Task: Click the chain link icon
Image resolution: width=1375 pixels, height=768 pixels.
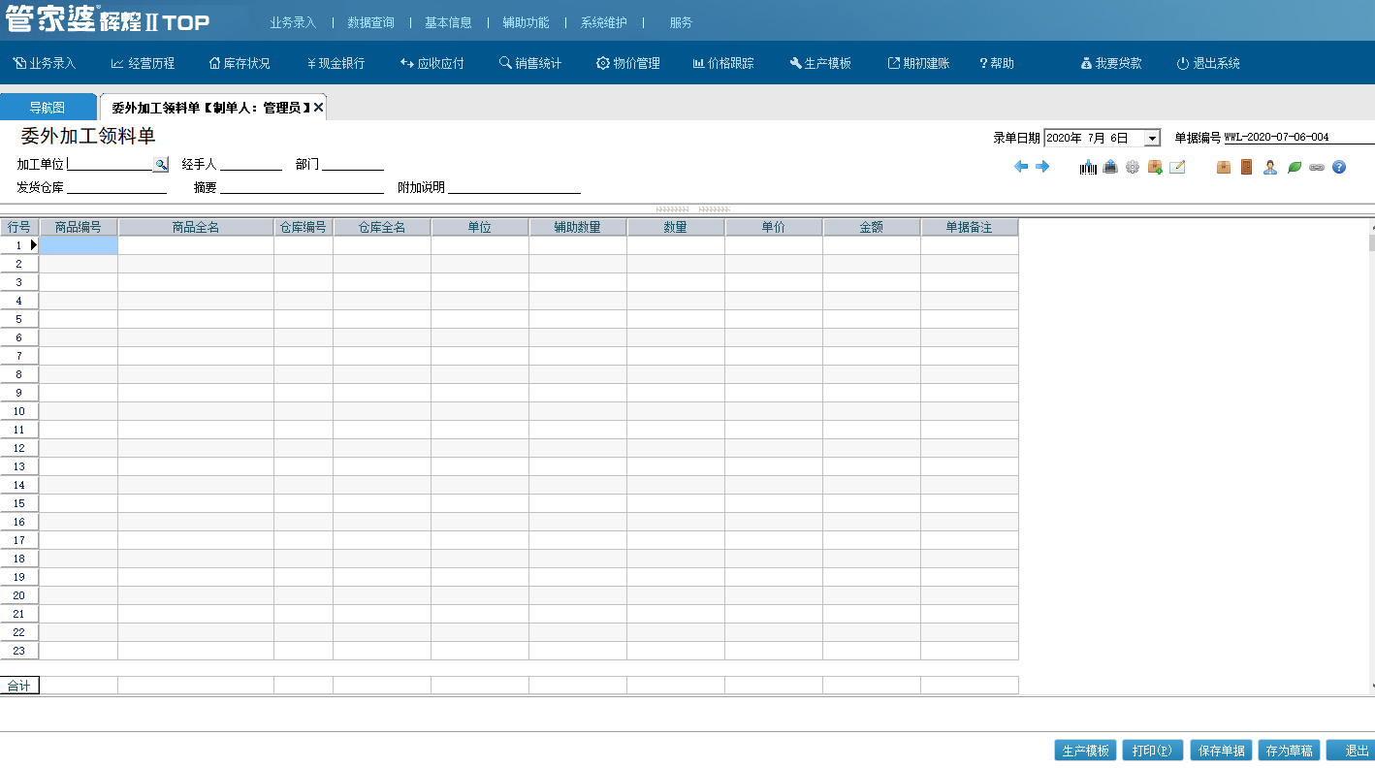Action: [x=1317, y=167]
